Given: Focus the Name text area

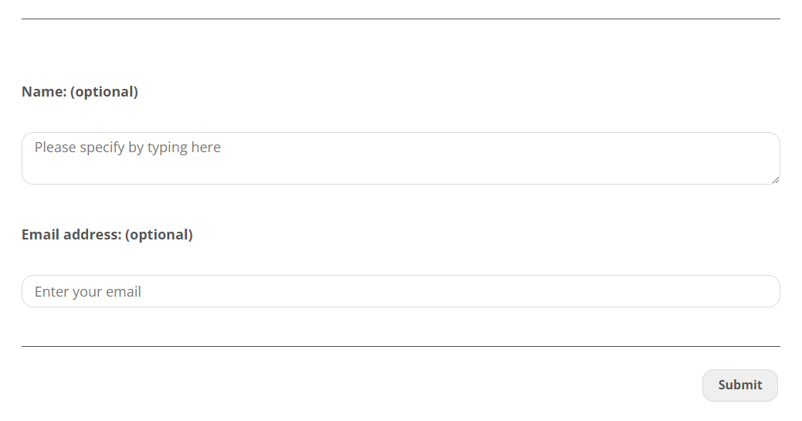Looking at the screenshot, I should tap(400, 158).
